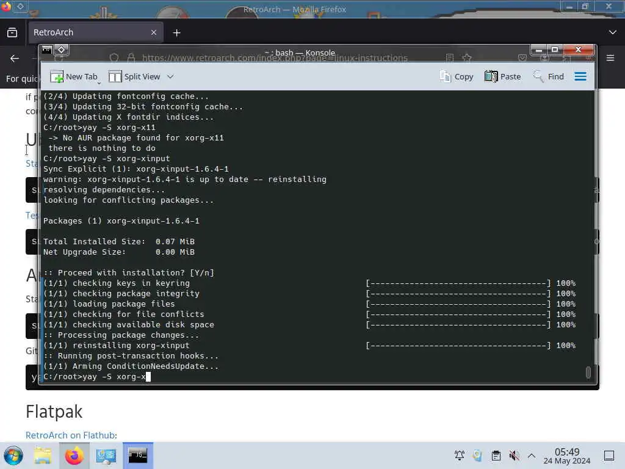The image size is (625, 469).
Task: Open Find in the Konsole toolbar
Action: point(549,76)
